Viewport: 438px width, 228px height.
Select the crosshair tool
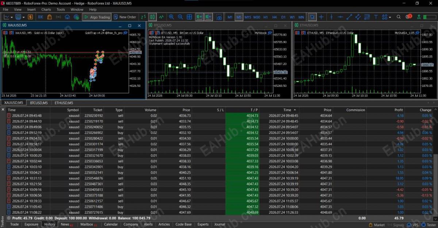[321, 17]
